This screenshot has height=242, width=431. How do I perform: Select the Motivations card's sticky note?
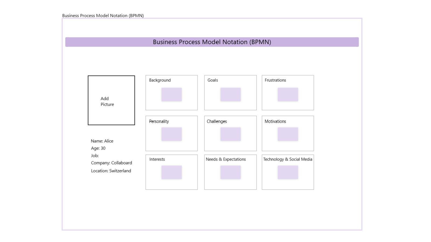[288, 134]
